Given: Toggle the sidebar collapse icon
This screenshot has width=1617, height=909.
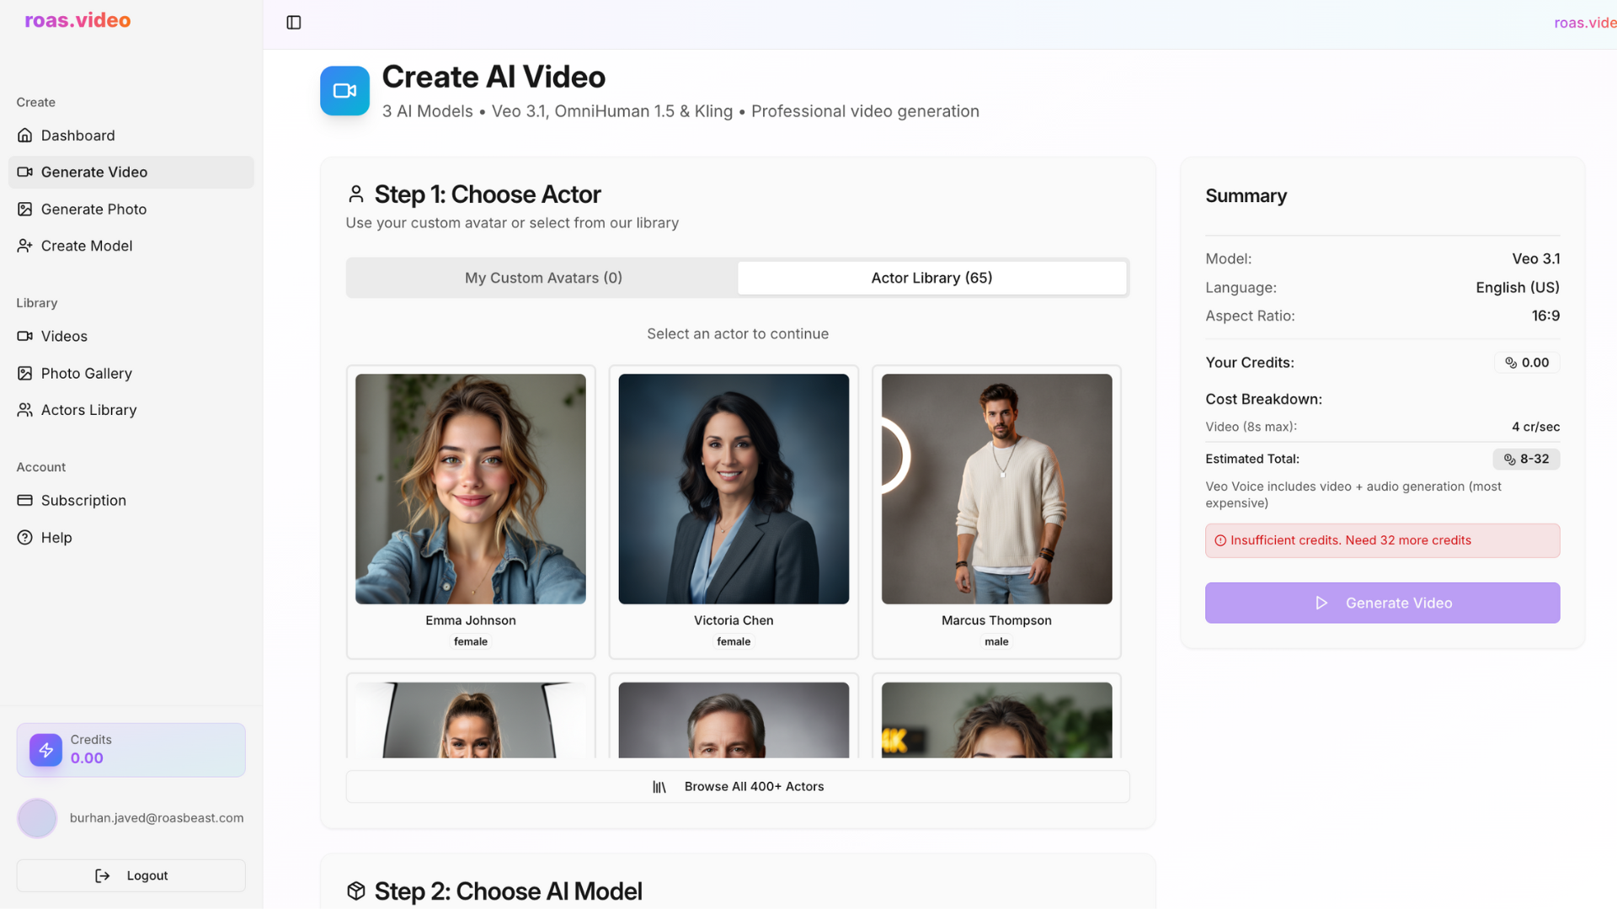Looking at the screenshot, I should point(294,23).
